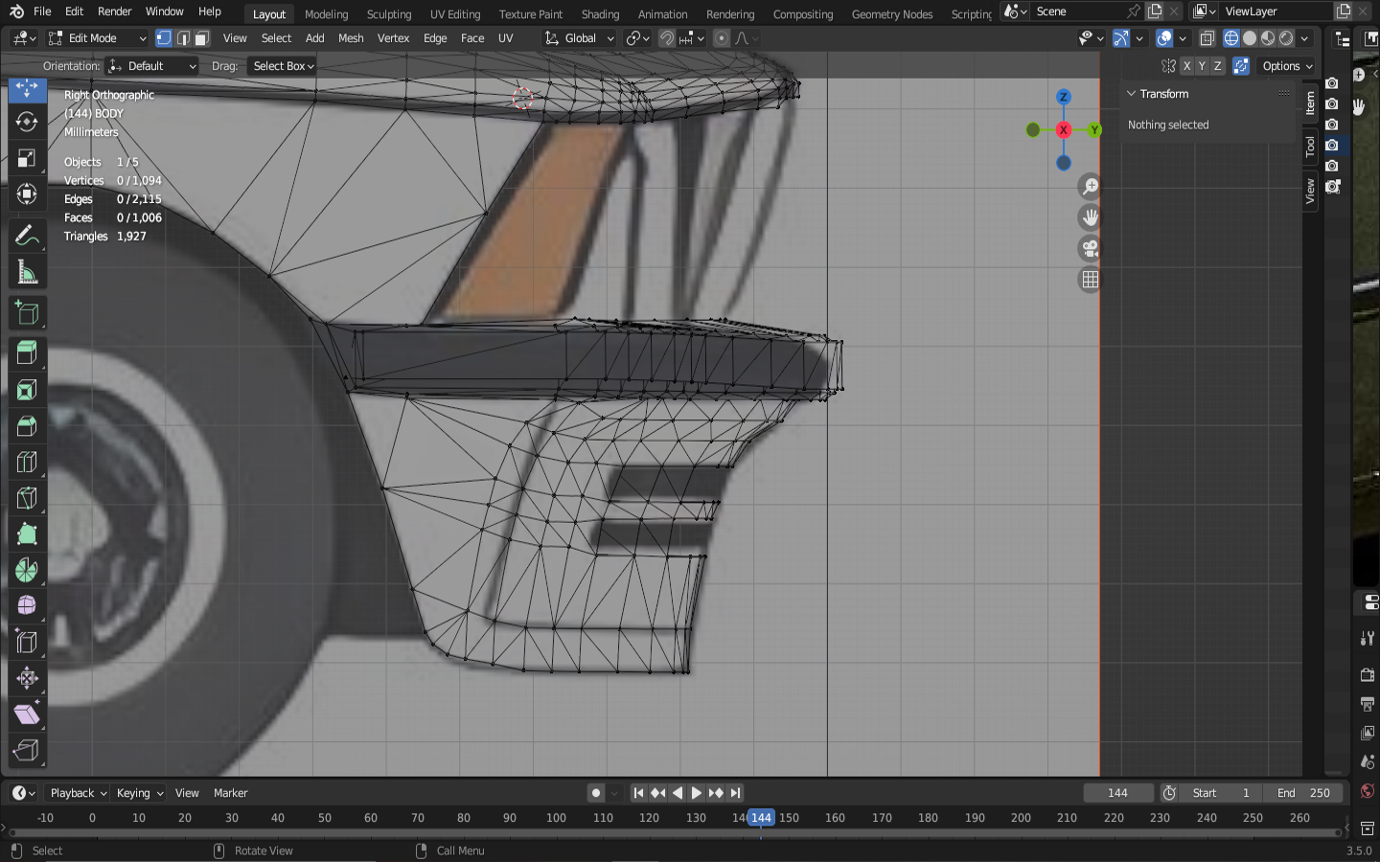
Task: Open the Drag Select Box dropdown
Action: click(x=283, y=66)
